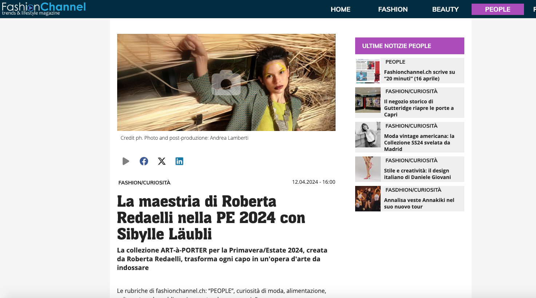
Task: Click the FASDHION/CURIOSITÀ label in sidebar
Action: click(x=413, y=190)
